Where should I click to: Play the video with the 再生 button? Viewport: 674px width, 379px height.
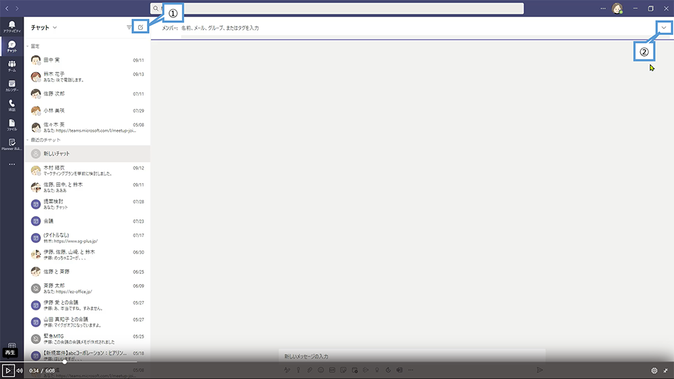7,370
